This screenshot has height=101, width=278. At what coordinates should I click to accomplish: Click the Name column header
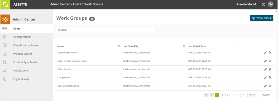click(61, 46)
